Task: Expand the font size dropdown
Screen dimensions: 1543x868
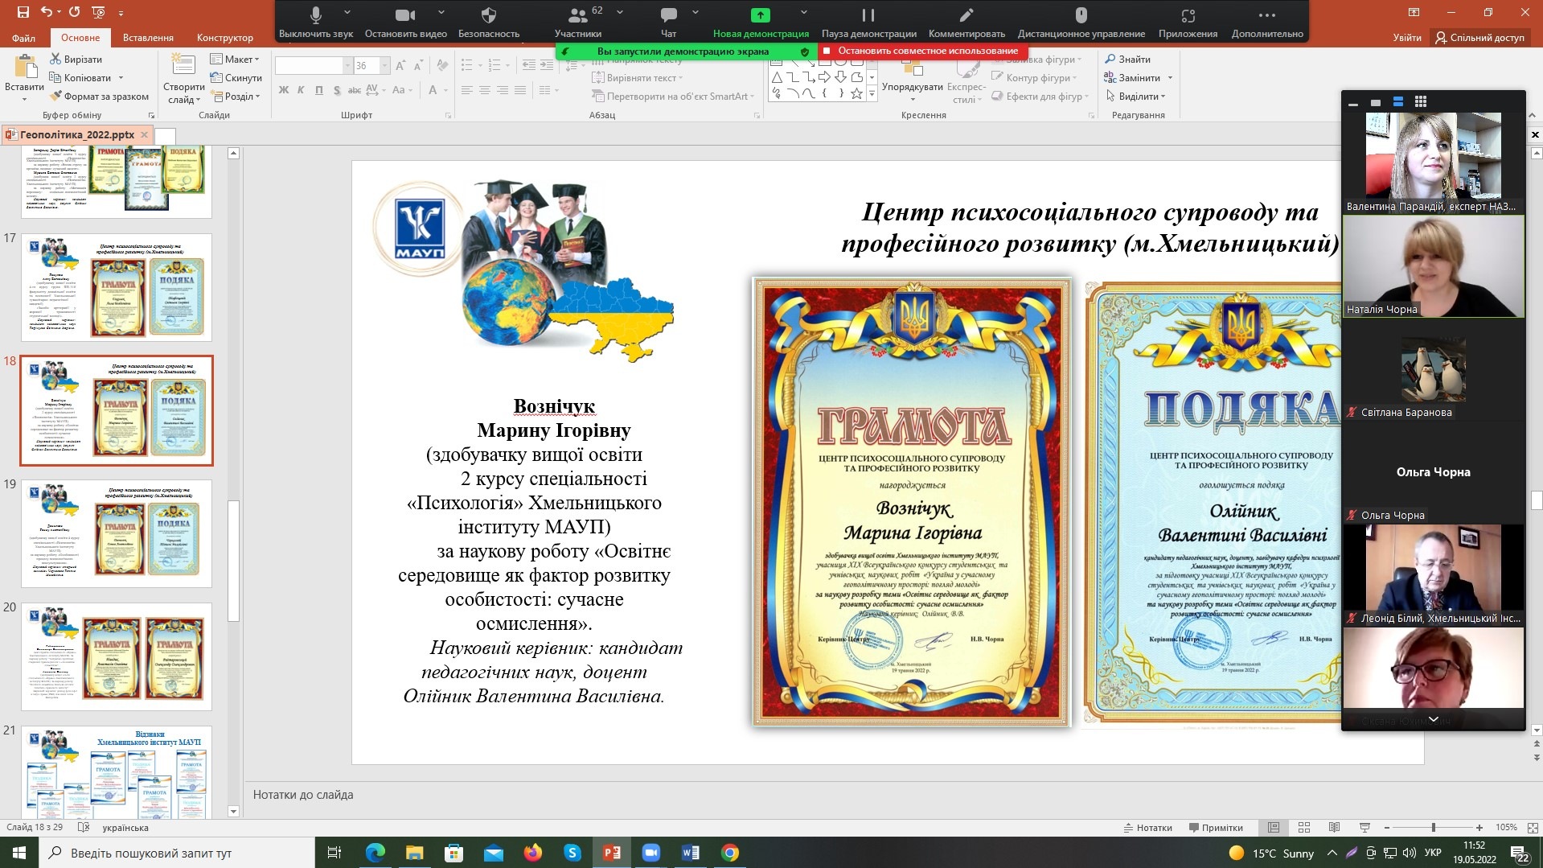Action: (x=385, y=66)
